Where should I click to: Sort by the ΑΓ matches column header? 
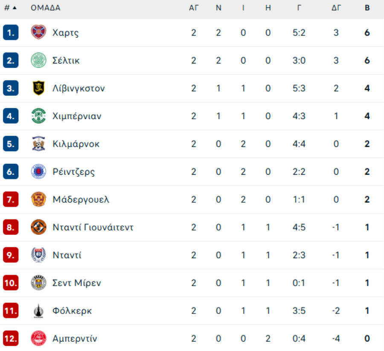(x=193, y=8)
